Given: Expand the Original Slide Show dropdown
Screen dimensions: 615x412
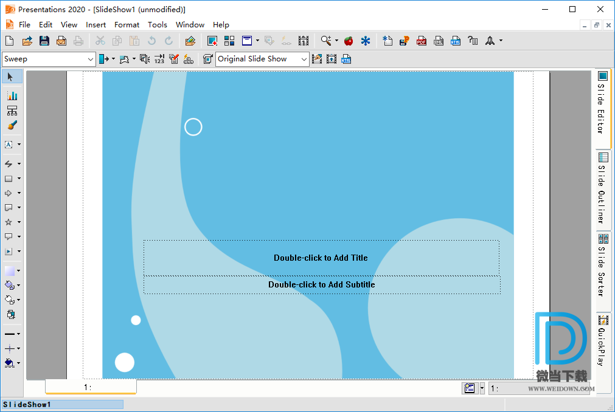Looking at the screenshot, I should coord(304,59).
